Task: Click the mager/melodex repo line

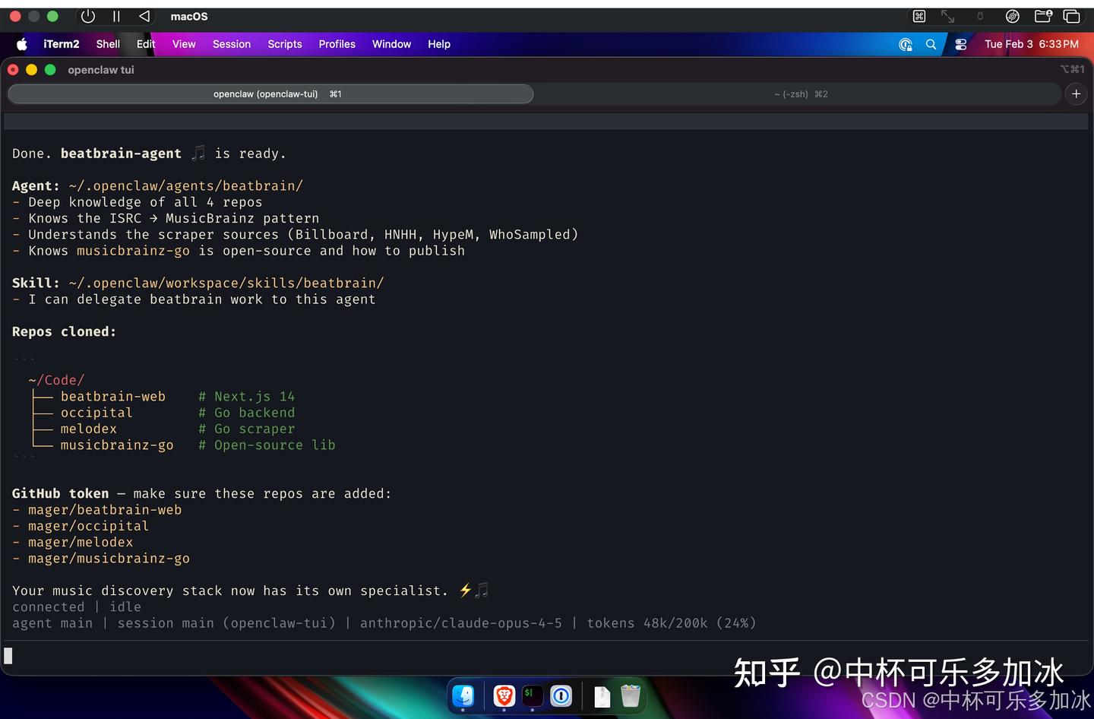Action: (81, 542)
